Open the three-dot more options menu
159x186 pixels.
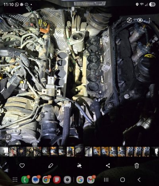[149, 20]
